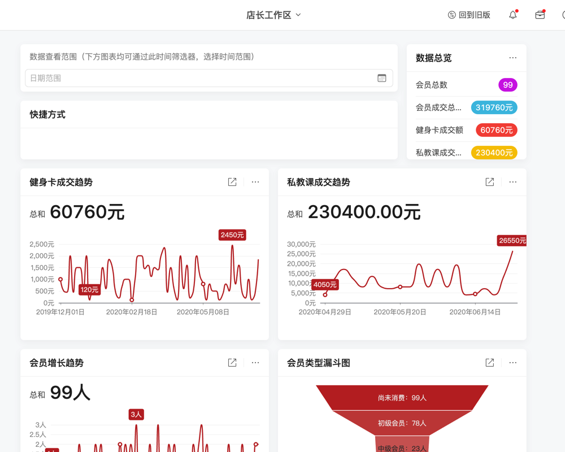Click the briefcase icon with red badge
Image resolution: width=565 pixels, height=452 pixels.
coord(540,15)
